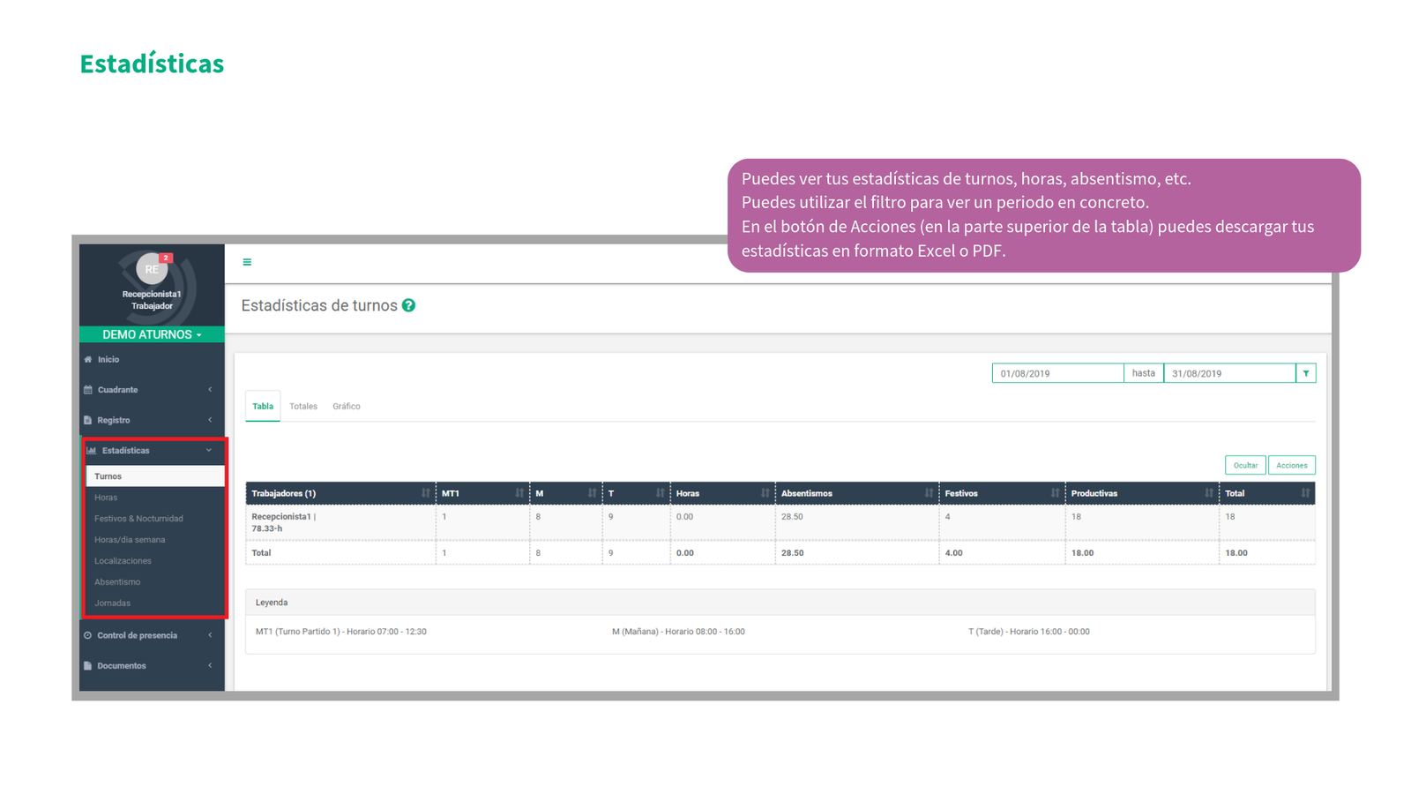Expand the Cuadrante sidebar menu
The image size is (1411, 794).
point(152,390)
